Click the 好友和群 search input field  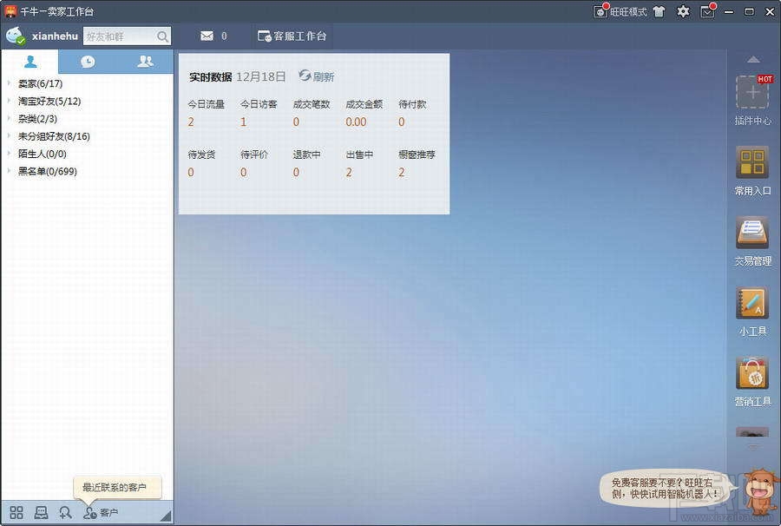pos(121,36)
